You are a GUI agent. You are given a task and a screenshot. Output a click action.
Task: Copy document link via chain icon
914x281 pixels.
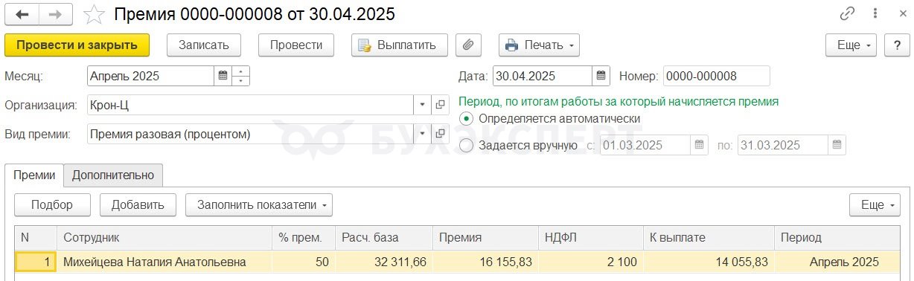pyautogui.click(x=848, y=13)
